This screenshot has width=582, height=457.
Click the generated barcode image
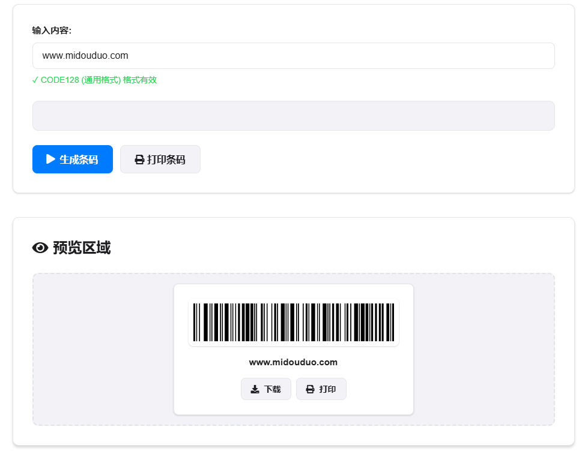click(293, 322)
